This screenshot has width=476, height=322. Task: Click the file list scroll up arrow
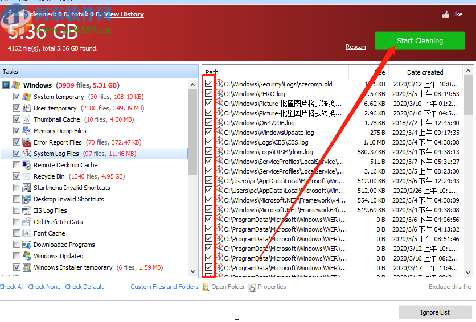(x=468, y=71)
